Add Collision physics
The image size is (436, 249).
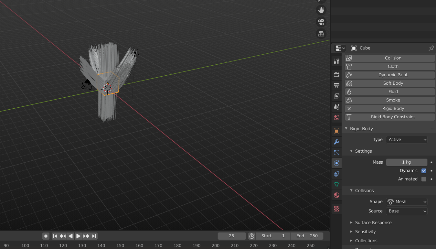(x=390, y=58)
